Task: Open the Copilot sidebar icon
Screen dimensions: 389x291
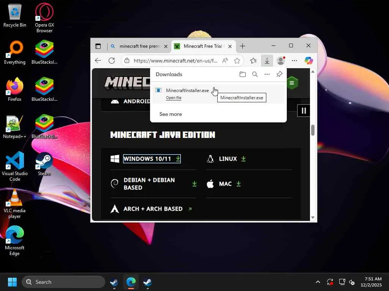Action: click(x=308, y=61)
